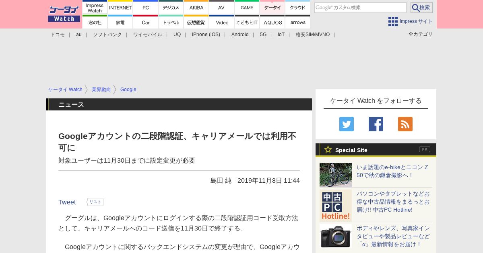The height and width of the screenshot is (253, 483).
Task: Click the ケータイ Watch breadcrumb link
Action: (x=65, y=90)
